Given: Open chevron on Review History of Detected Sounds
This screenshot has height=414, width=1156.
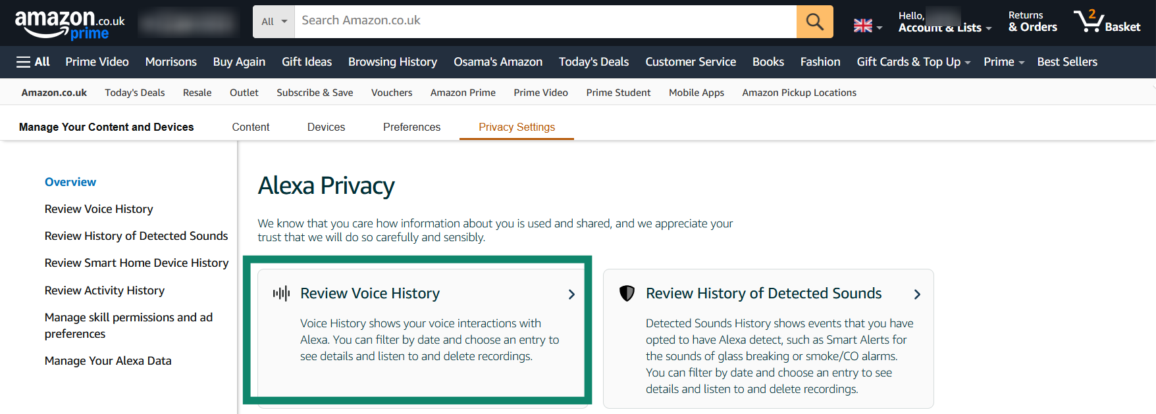Looking at the screenshot, I should click(x=917, y=294).
